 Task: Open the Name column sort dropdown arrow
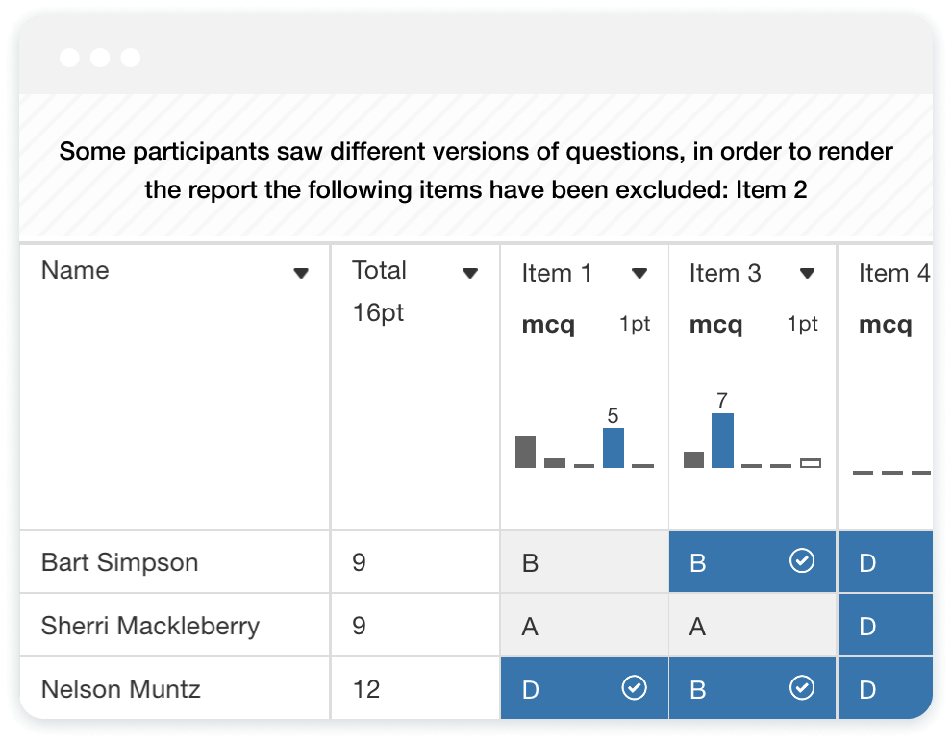301,274
